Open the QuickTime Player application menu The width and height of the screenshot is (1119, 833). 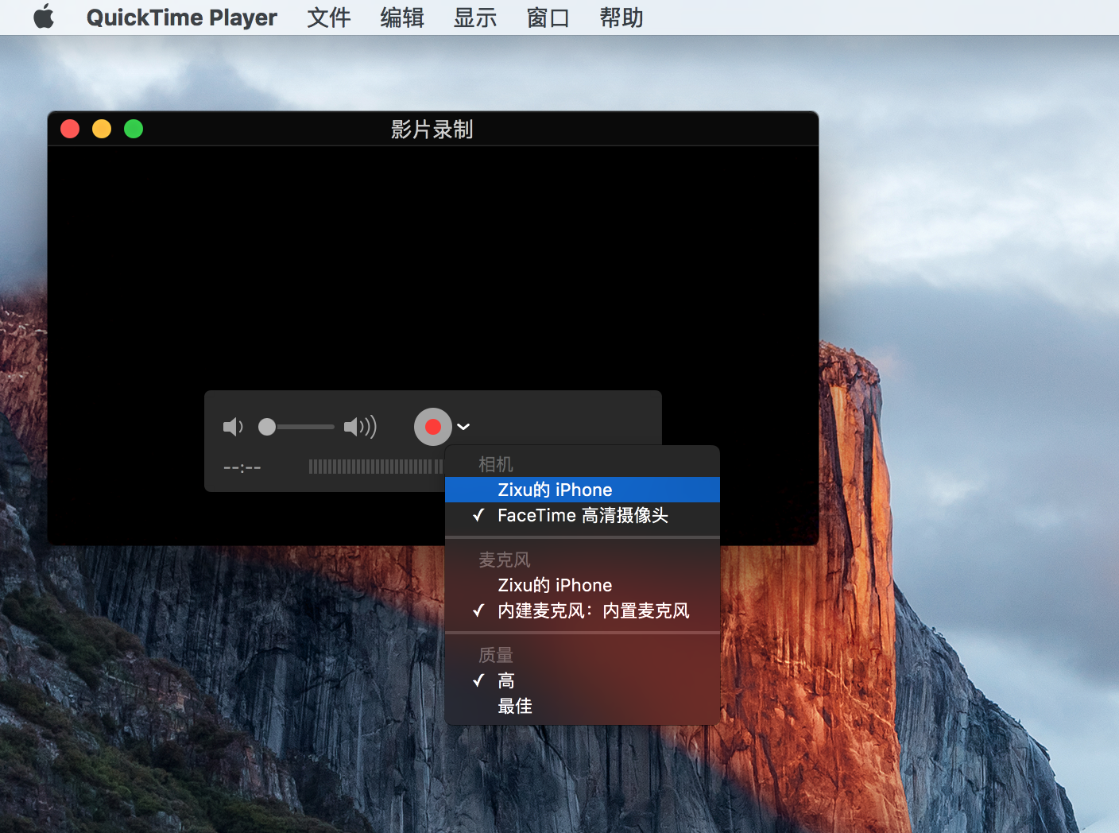coord(182,17)
